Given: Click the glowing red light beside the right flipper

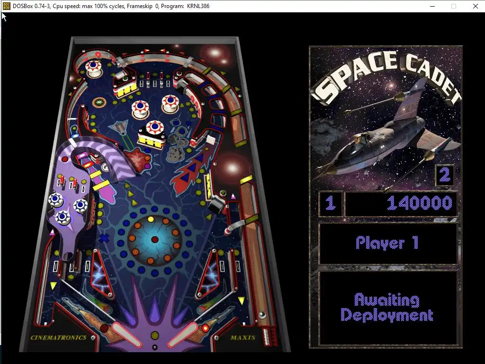Looking at the screenshot, I should pos(205,328).
